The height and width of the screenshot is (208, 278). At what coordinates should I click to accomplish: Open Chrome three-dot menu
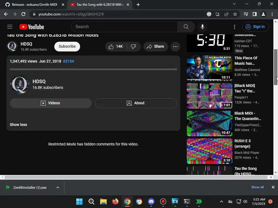click(272, 14)
